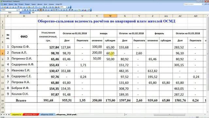The image size is (209, 118).
Task: Open the Окно menu
Action: point(45,4)
